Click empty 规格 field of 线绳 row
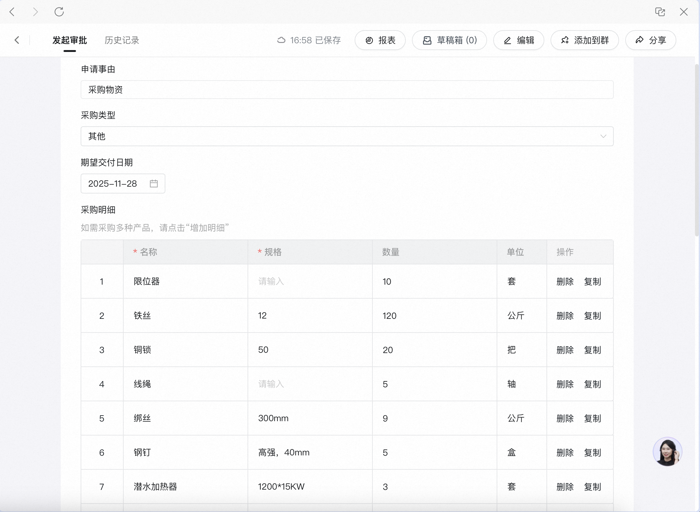 [310, 384]
